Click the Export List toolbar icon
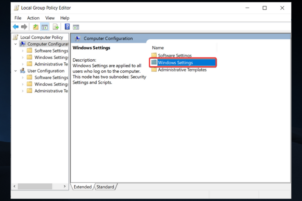This screenshot has width=302, height=201. (x=56, y=27)
